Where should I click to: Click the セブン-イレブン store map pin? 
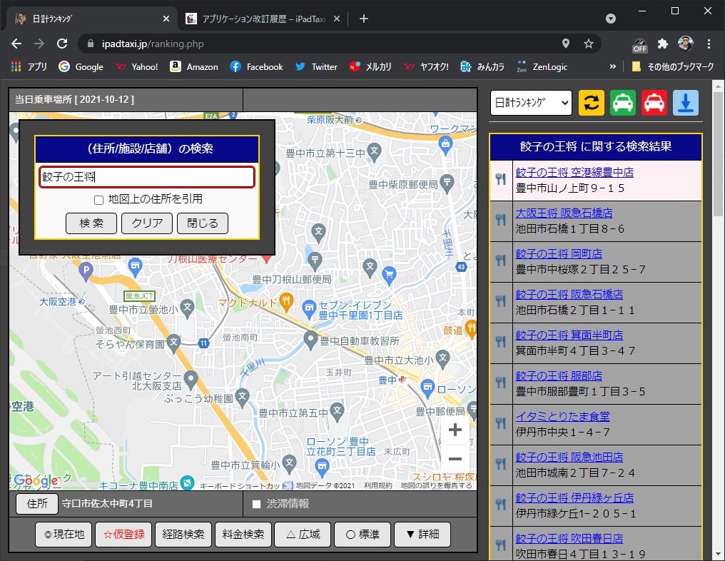308,309
